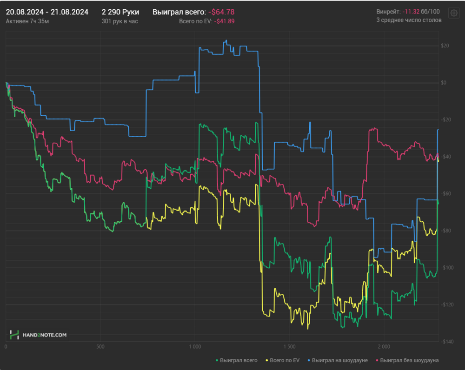Click the 500 x-axis tick label

coord(100,347)
